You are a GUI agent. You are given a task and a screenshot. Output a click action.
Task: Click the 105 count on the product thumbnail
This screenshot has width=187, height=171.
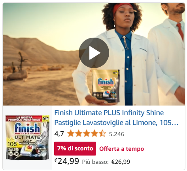point(12,144)
